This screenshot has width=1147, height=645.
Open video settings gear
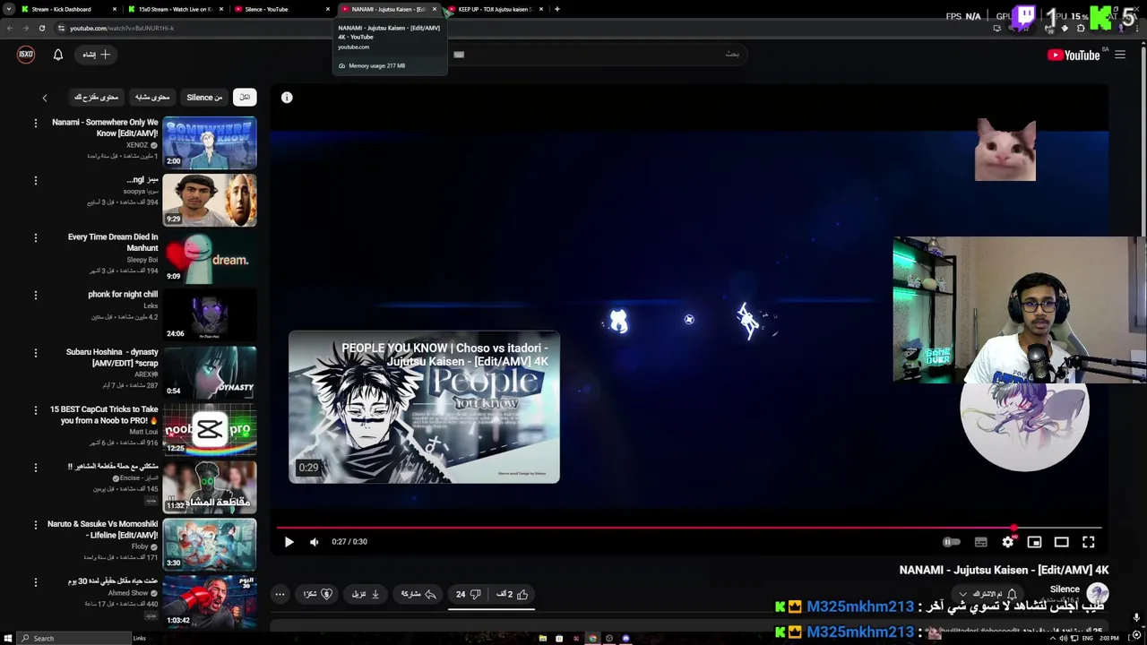coord(1008,542)
